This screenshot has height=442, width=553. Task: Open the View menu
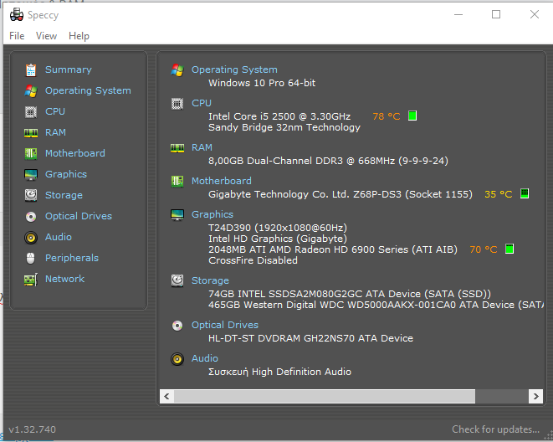47,36
